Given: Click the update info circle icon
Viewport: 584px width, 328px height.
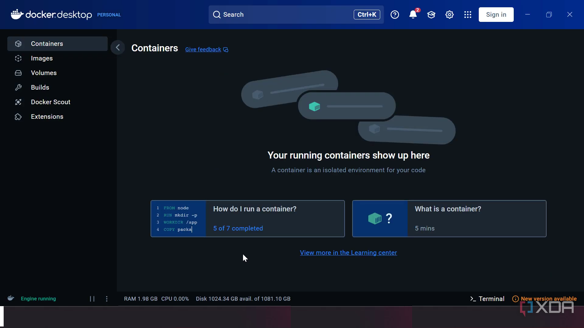Looking at the screenshot, I should [x=516, y=299].
